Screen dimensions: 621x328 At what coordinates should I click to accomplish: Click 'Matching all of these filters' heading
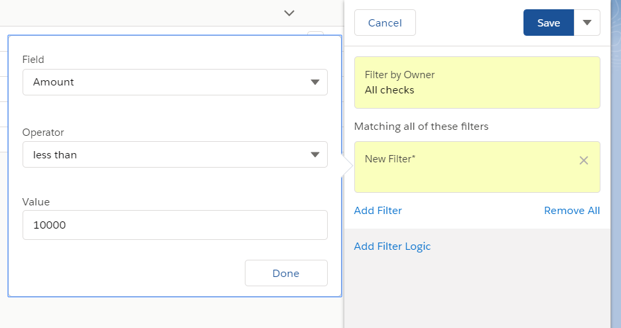click(421, 126)
